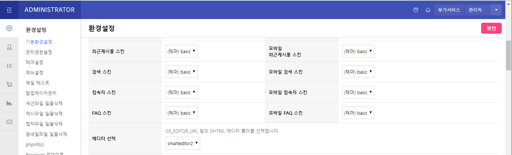Open the bar chart statistics icon
Image resolution: width=512 pixels, height=155 pixels.
[x=9, y=103]
